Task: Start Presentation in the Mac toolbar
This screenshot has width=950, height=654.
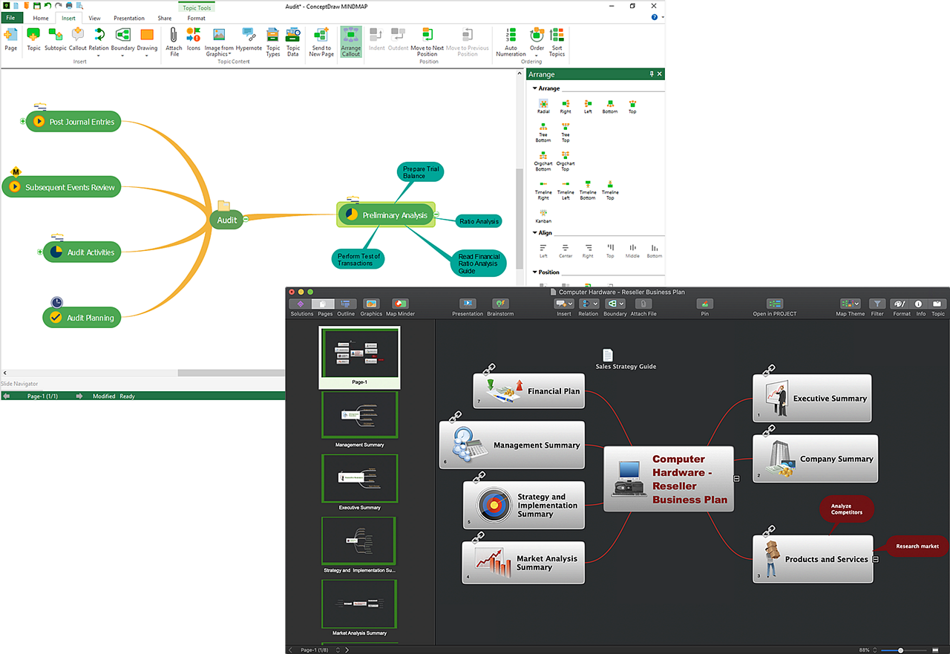Action: coord(468,307)
